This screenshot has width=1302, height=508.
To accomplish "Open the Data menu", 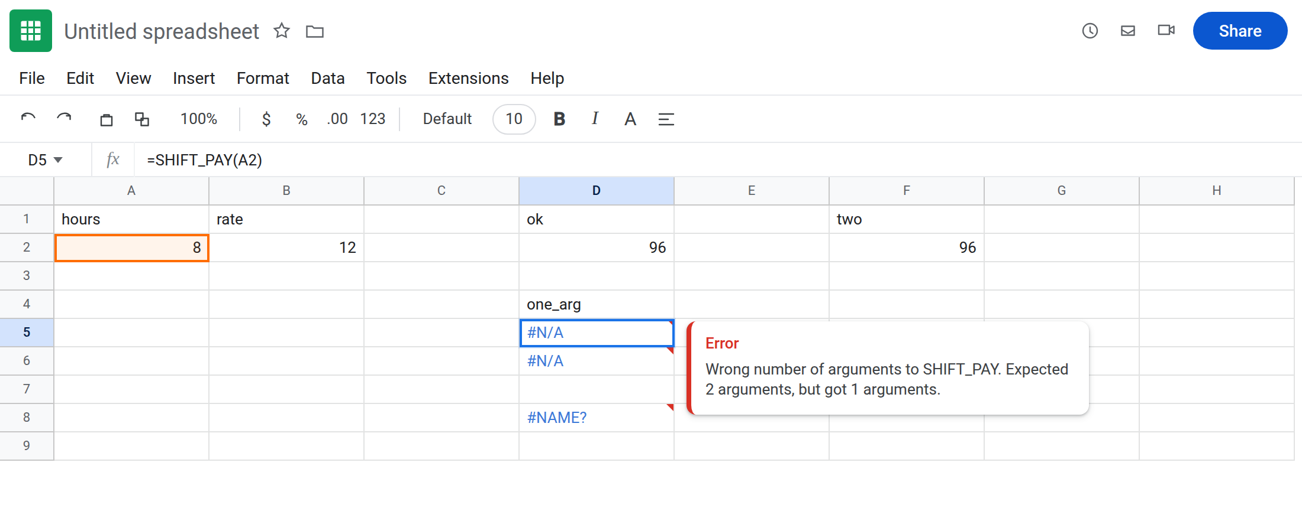I will click(328, 78).
